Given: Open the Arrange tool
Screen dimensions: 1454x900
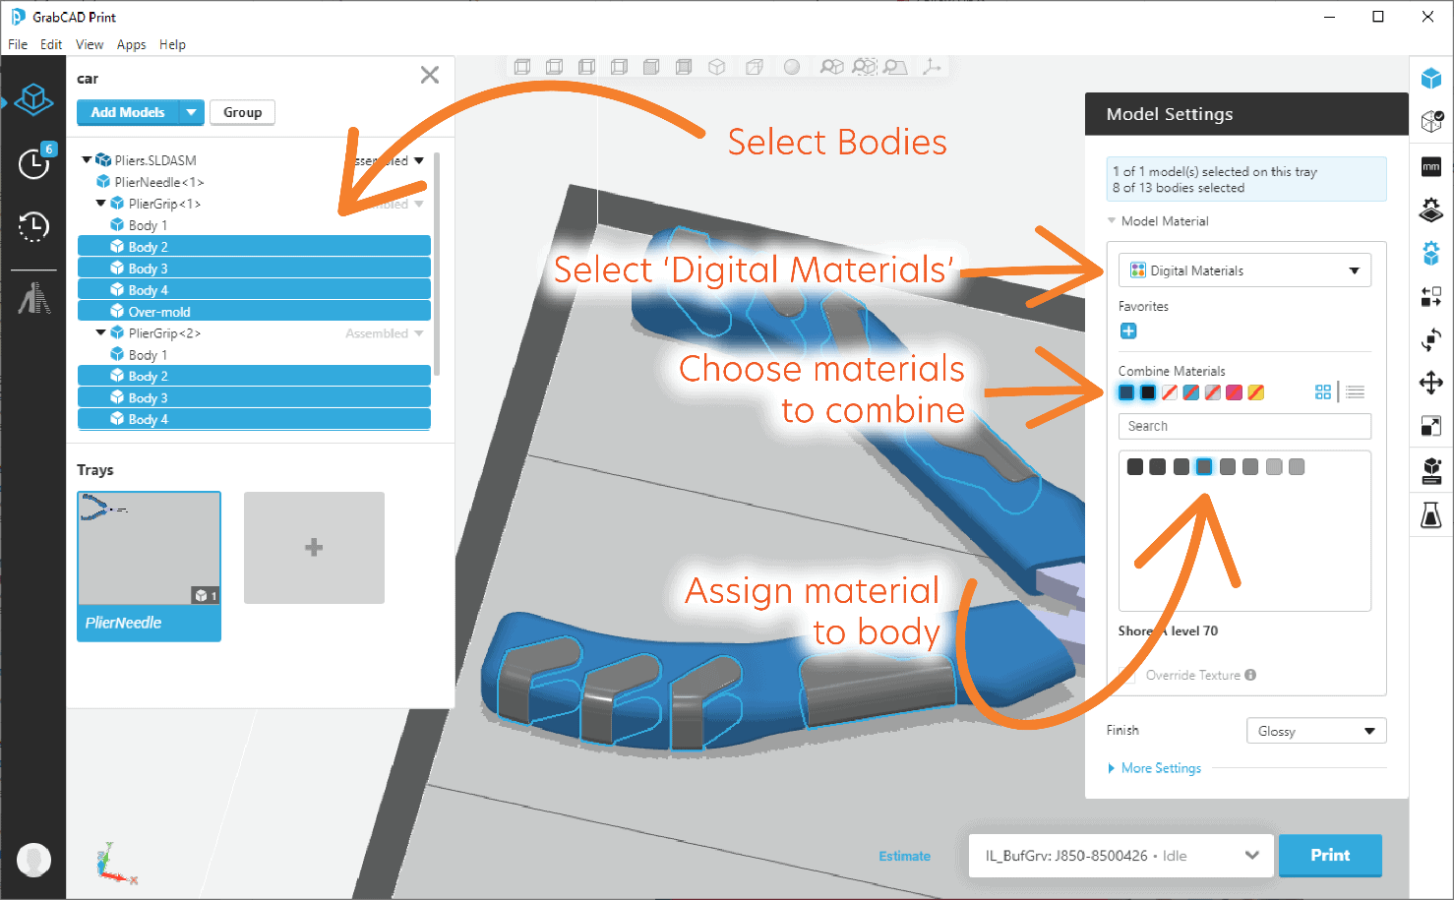Looking at the screenshot, I should coord(1431,296).
